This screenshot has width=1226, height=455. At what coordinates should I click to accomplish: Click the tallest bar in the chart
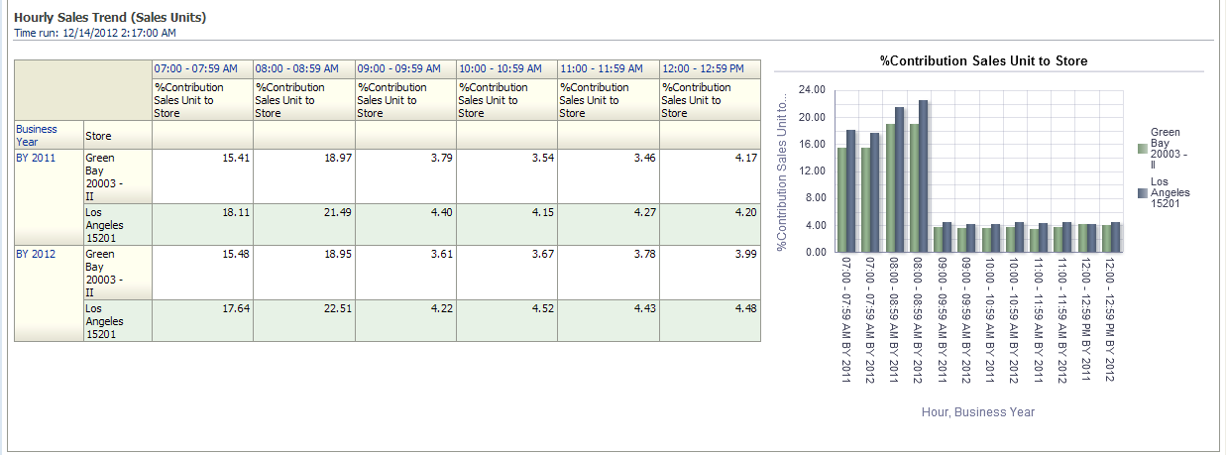[923, 176]
